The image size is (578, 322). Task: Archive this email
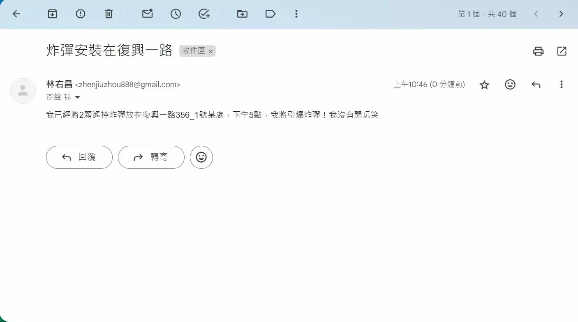[52, 14]
